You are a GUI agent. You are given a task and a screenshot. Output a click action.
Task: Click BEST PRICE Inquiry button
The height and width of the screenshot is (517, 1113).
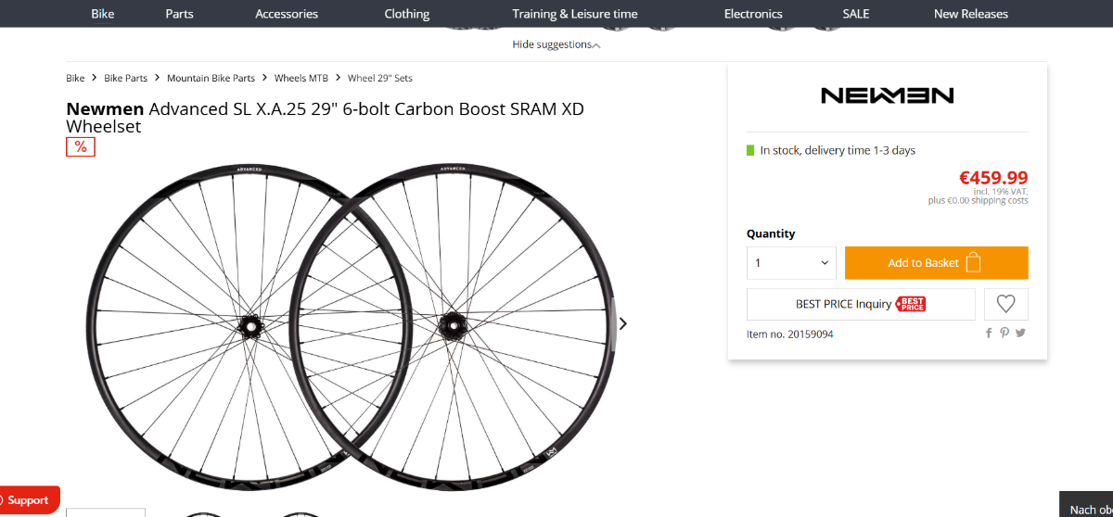[x=861, y=304]
